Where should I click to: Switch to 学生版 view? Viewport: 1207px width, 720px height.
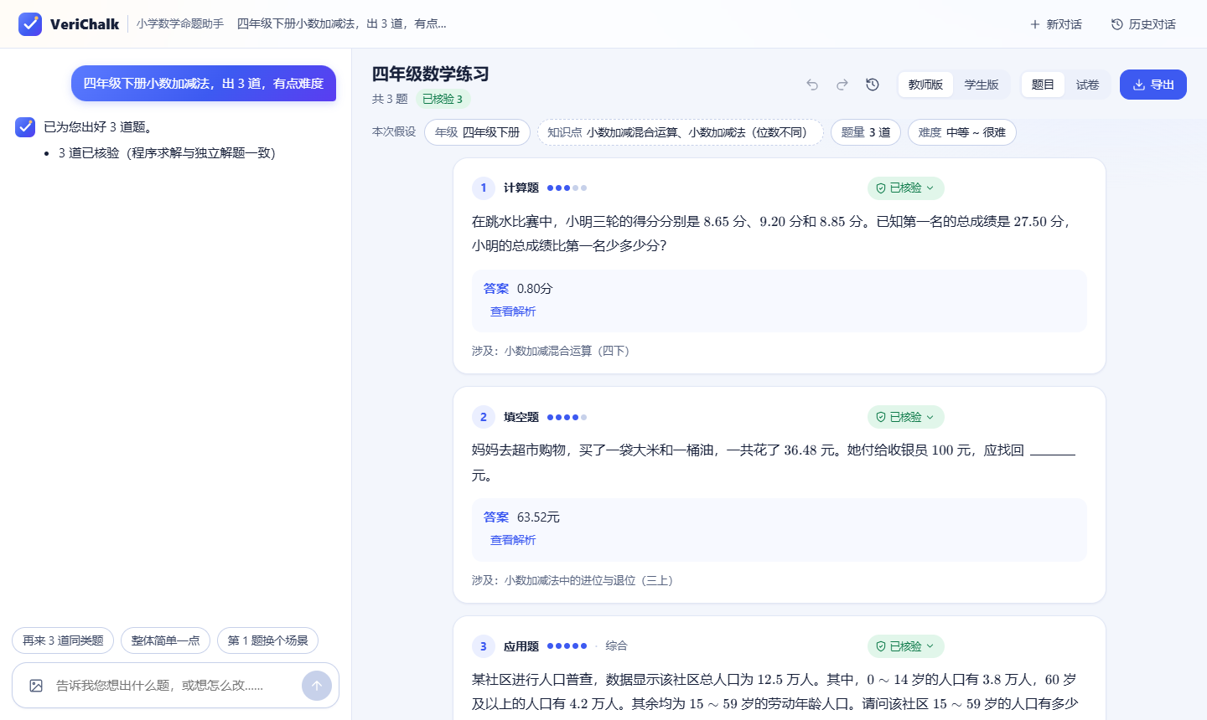pyautogui.click(x=982, y=85)
